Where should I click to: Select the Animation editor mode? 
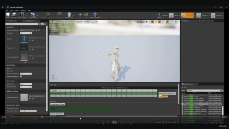[187, 15]
